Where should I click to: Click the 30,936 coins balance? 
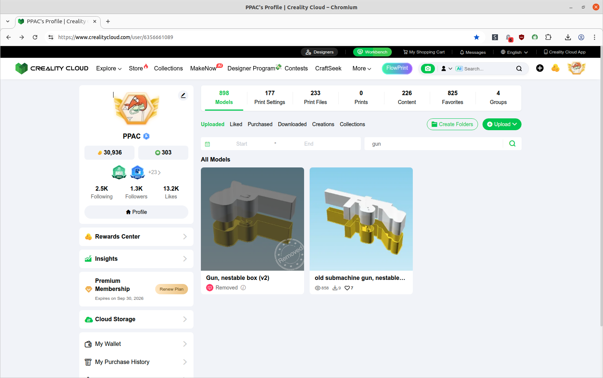click(x=109, y=153)
